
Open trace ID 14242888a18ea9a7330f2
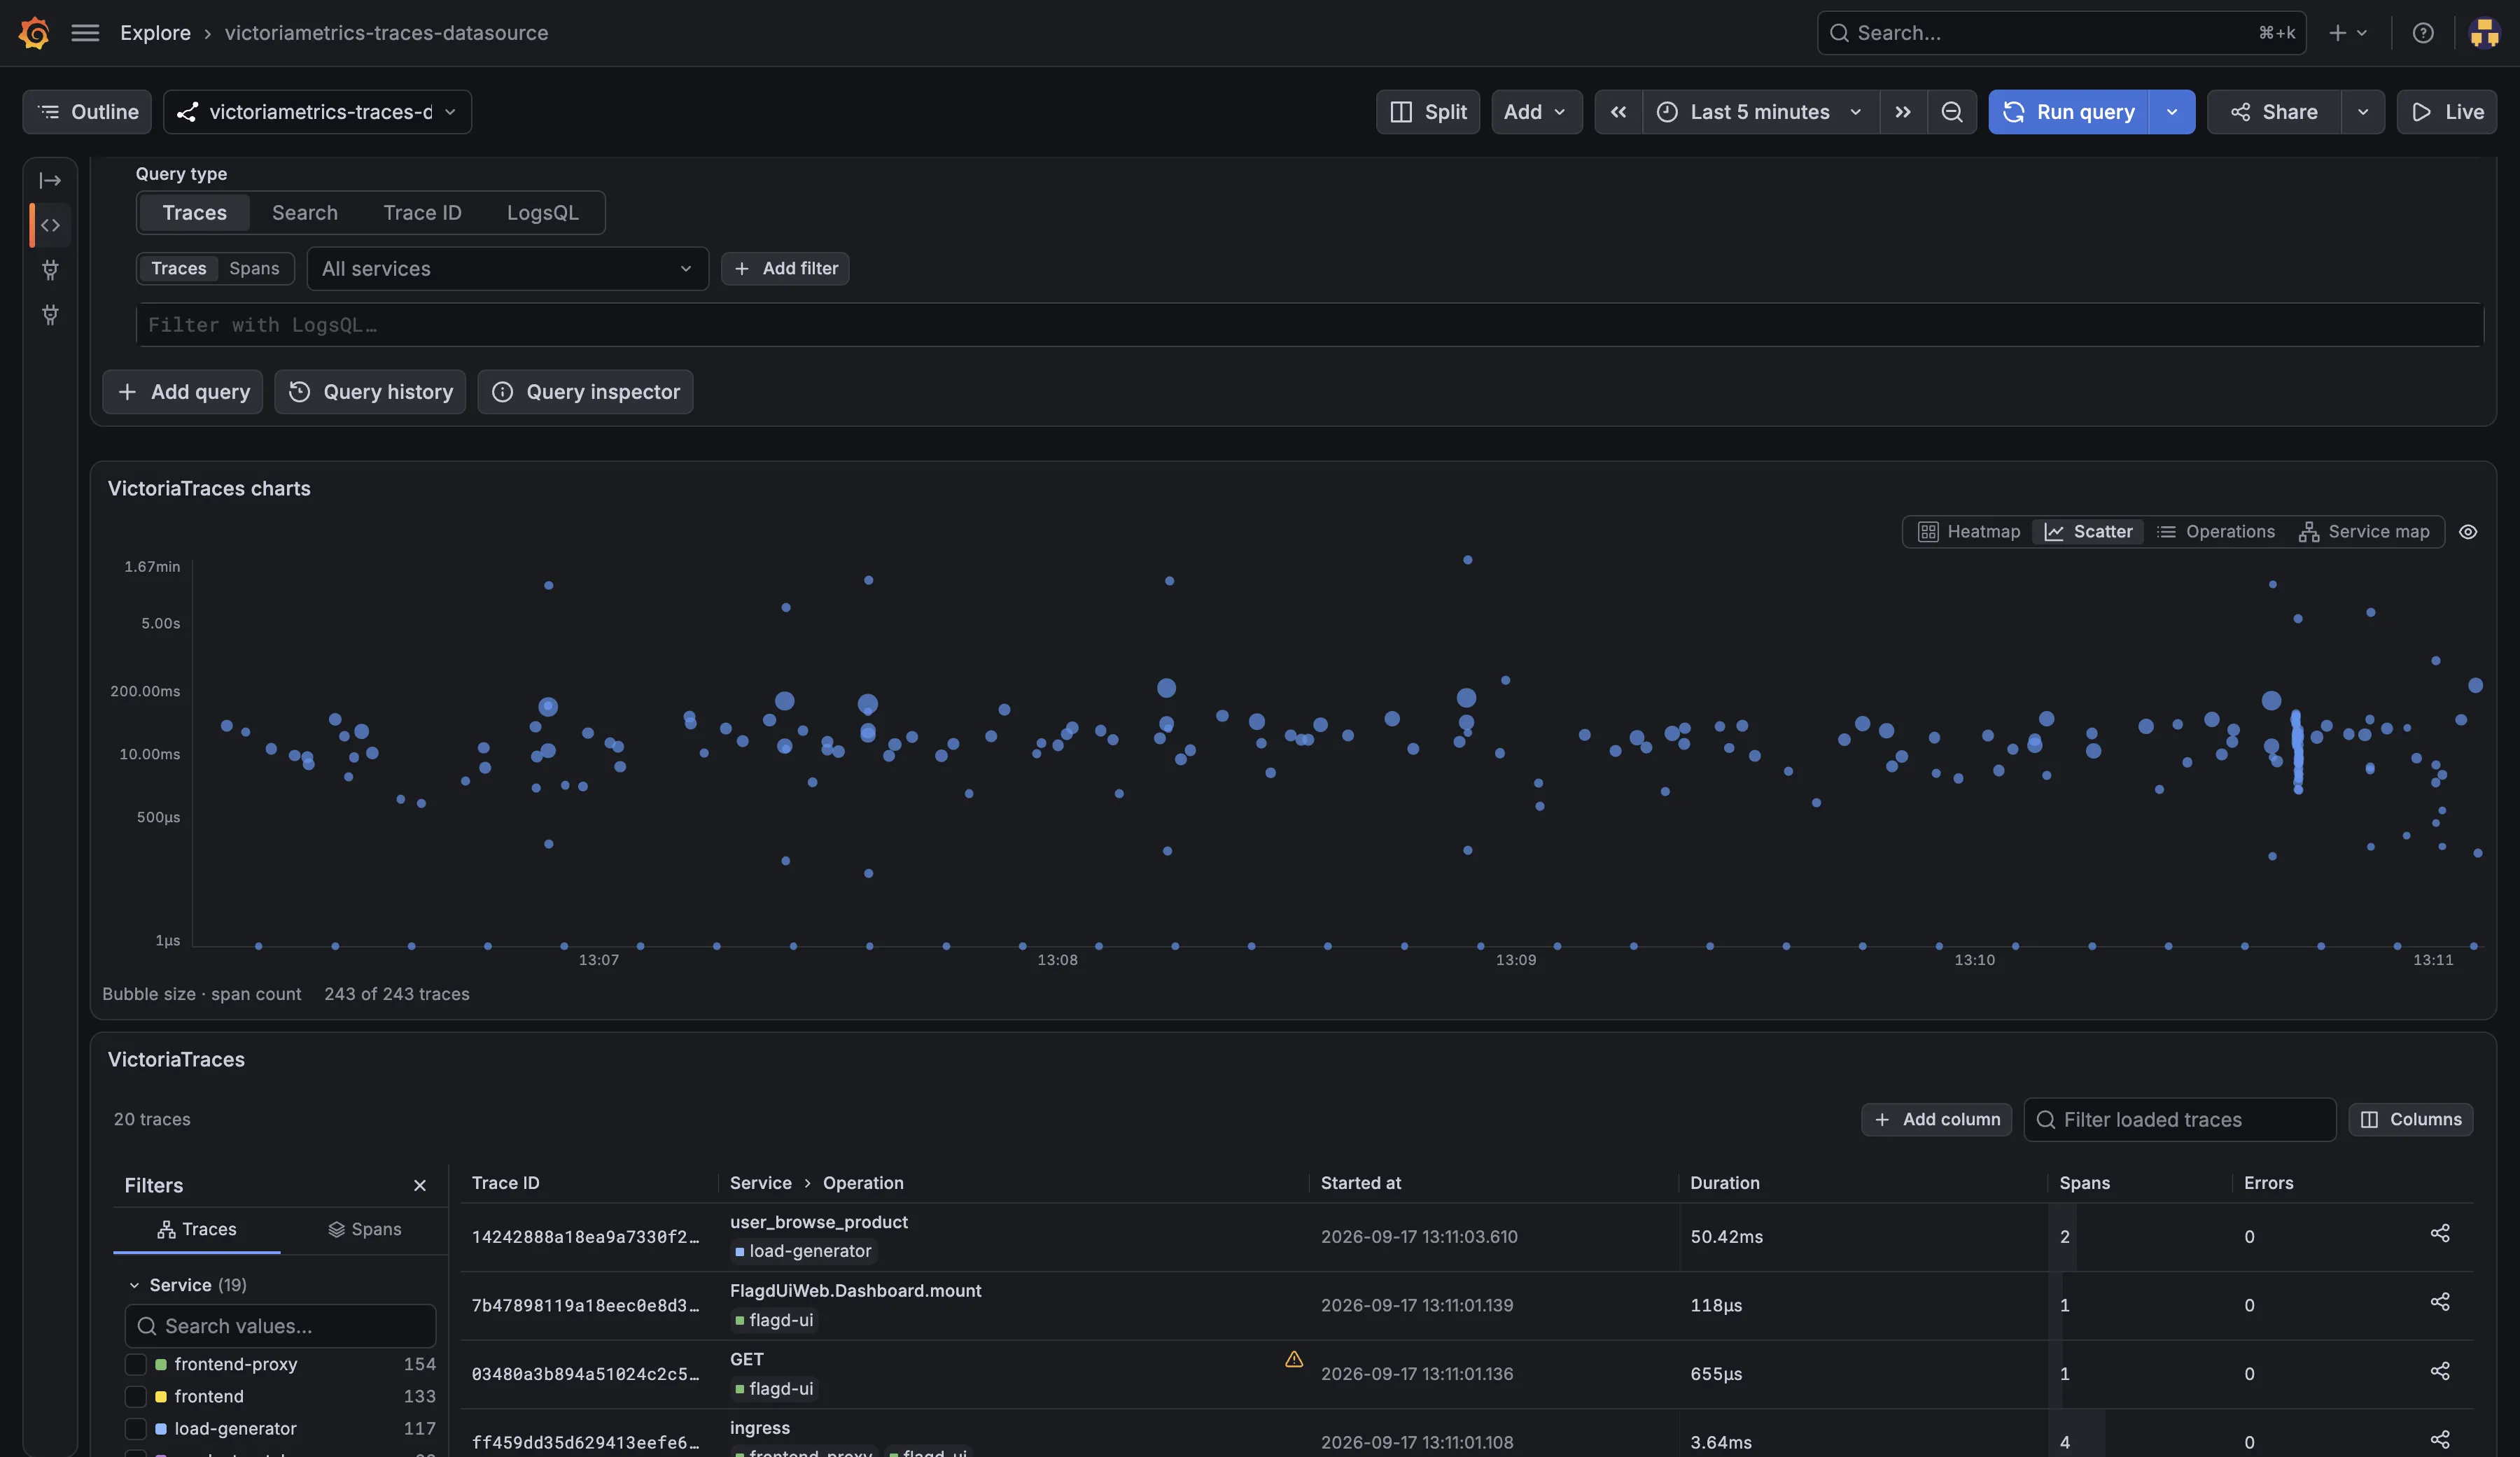pyautogui.click(x=585, y=1237)
